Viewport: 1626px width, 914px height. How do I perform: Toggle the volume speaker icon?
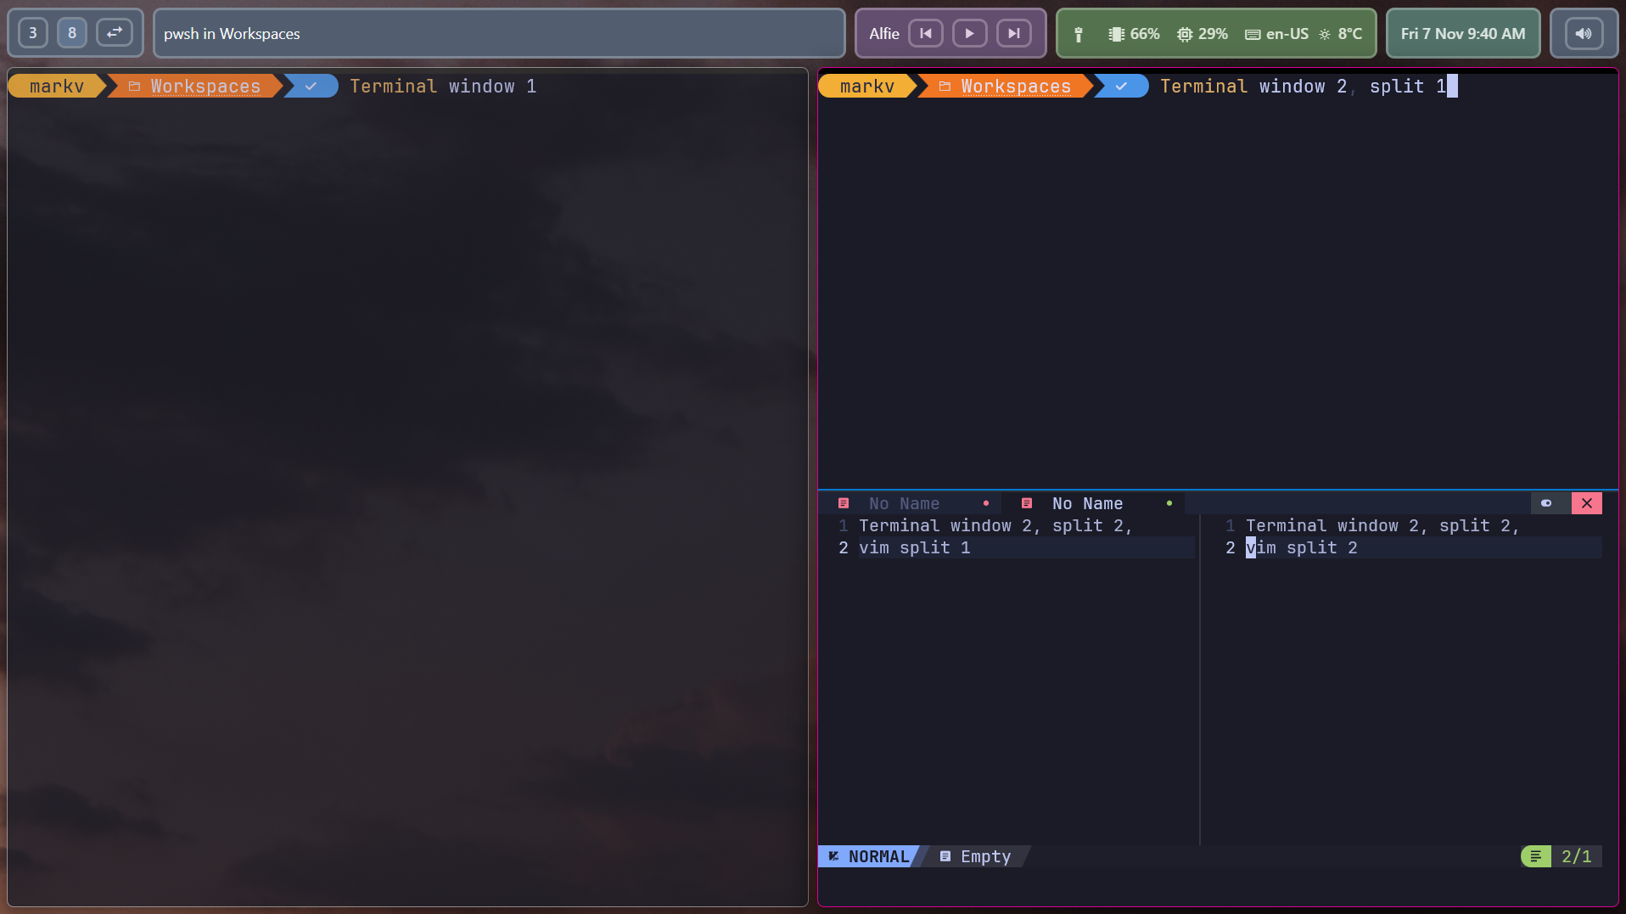(x=1584, y=34)
